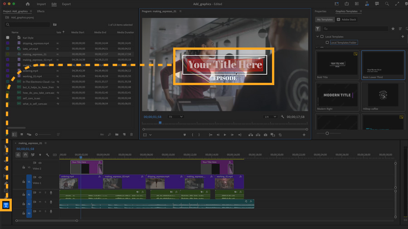Open the Comparison View button
This screenshot has height=229, width=408.
point(273,135)
